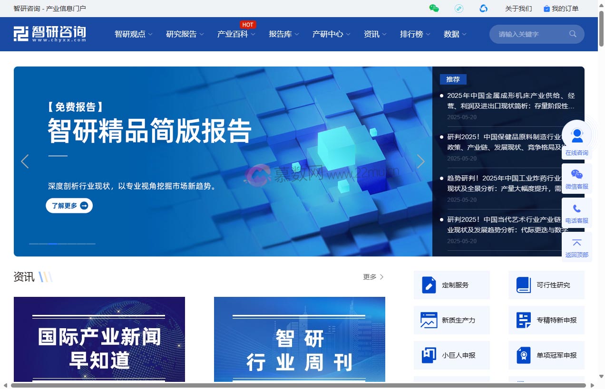This screenshot has height=389, width=605.
Task: Click the 了解更多 button on the banner
Action: (69, 205)
